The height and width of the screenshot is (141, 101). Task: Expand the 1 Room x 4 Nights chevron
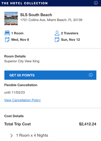coord(12,136)
